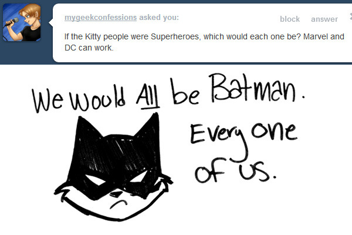Click the 'asked you:' label text

click(159, 17)
